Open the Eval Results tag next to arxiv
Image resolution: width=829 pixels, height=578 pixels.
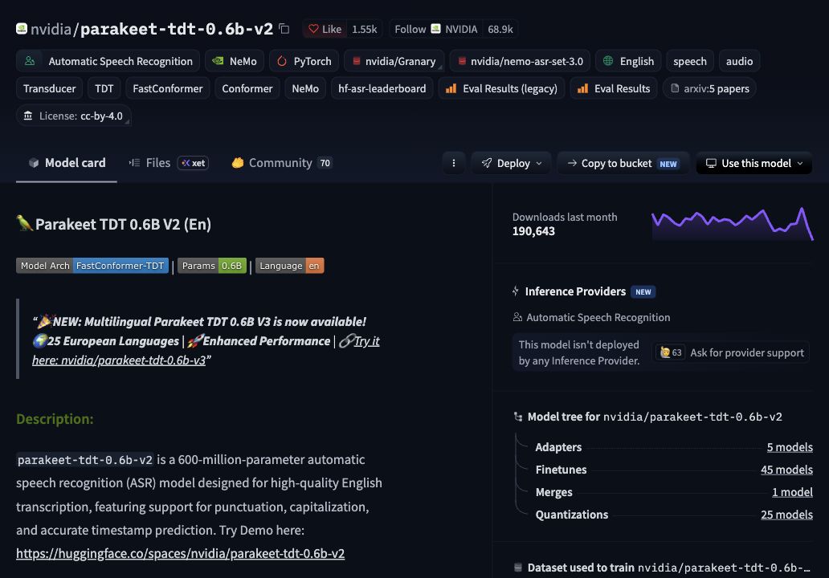613,89
